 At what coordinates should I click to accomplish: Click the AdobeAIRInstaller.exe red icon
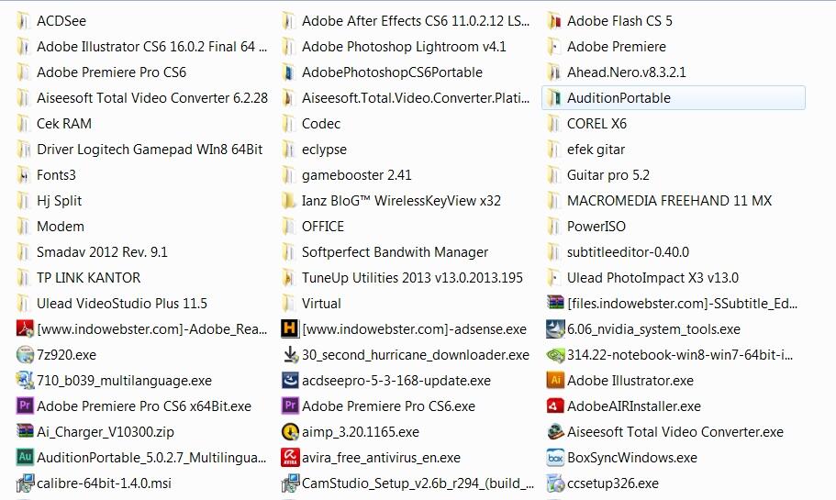(555, 406)
